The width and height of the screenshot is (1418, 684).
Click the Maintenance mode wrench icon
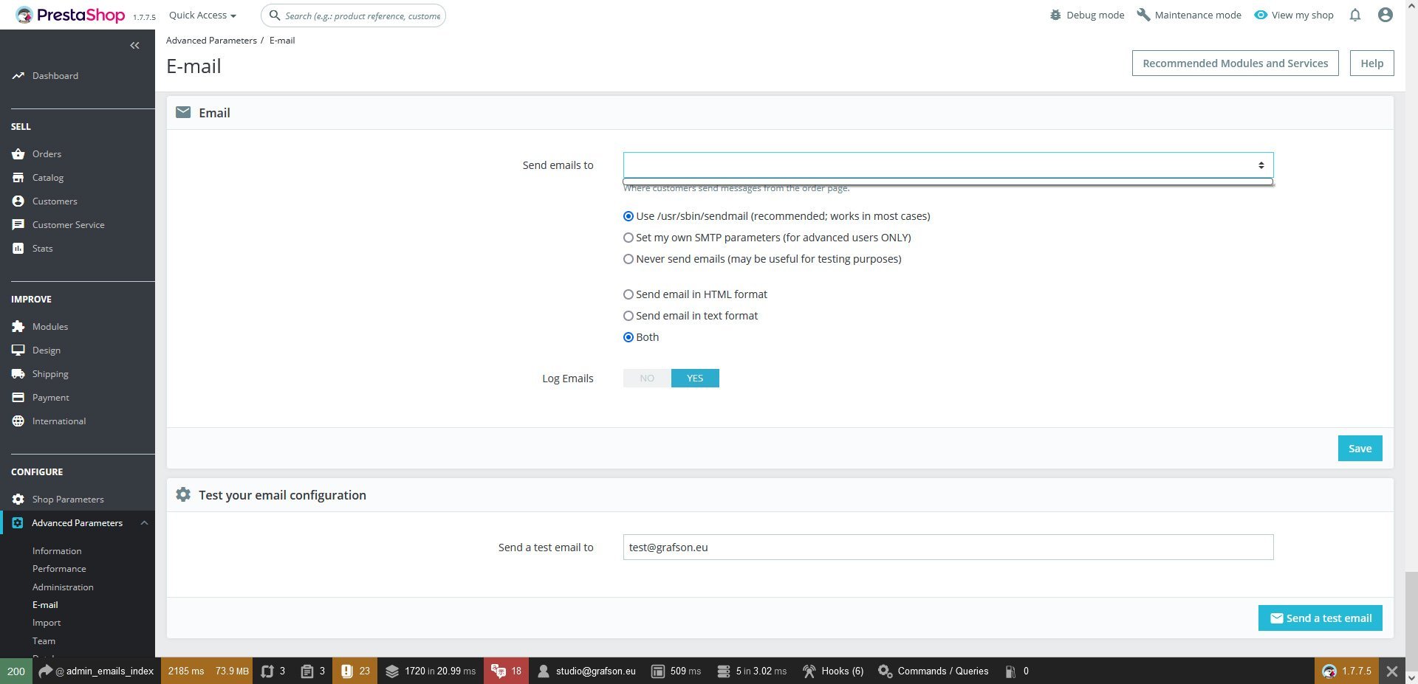[1143, 15]
